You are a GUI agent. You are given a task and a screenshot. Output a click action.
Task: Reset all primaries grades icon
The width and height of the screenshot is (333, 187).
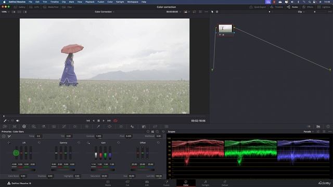[x=163, y=131]
